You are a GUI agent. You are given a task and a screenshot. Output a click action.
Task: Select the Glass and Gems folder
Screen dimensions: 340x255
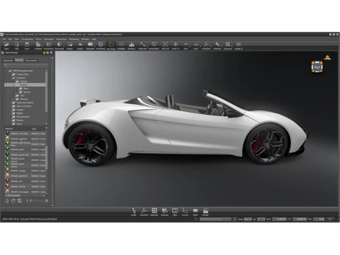[24, 106]
